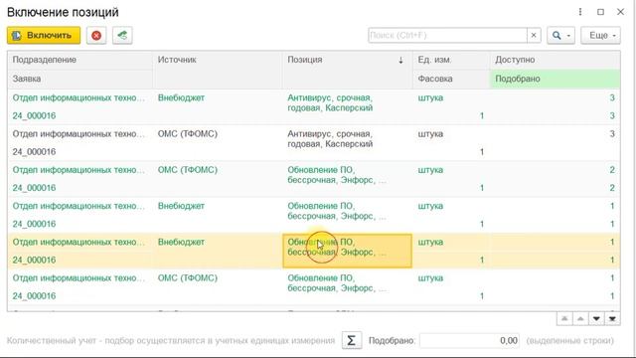Click the highlighted Обновление ПО position cell
Viewport: 636px width, 358px height.
click(347, 251)
